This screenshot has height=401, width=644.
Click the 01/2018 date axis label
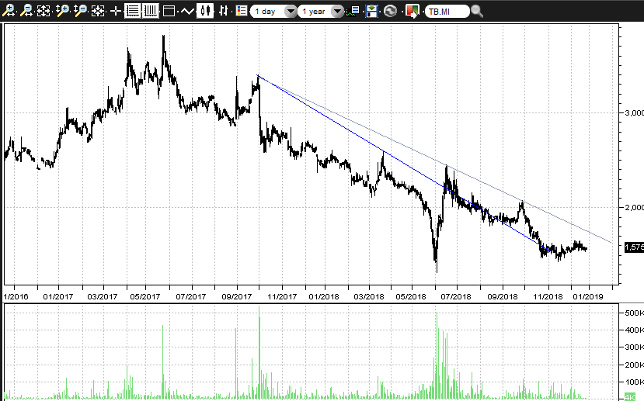(324, 296)
